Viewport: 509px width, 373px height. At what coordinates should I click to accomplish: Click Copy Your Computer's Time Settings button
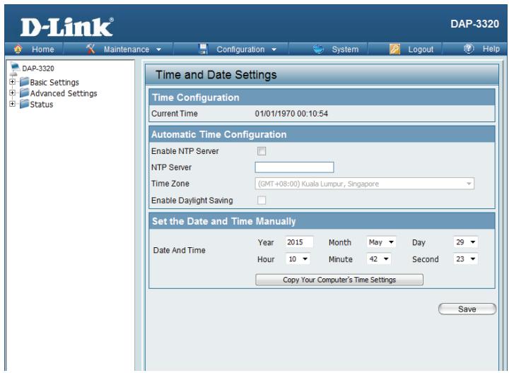pyautogui.click(x=339, y=280)
